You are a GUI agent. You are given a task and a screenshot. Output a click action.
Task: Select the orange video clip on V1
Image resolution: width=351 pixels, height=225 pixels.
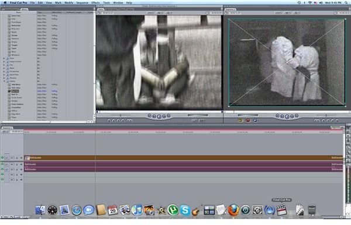point(183,157)
